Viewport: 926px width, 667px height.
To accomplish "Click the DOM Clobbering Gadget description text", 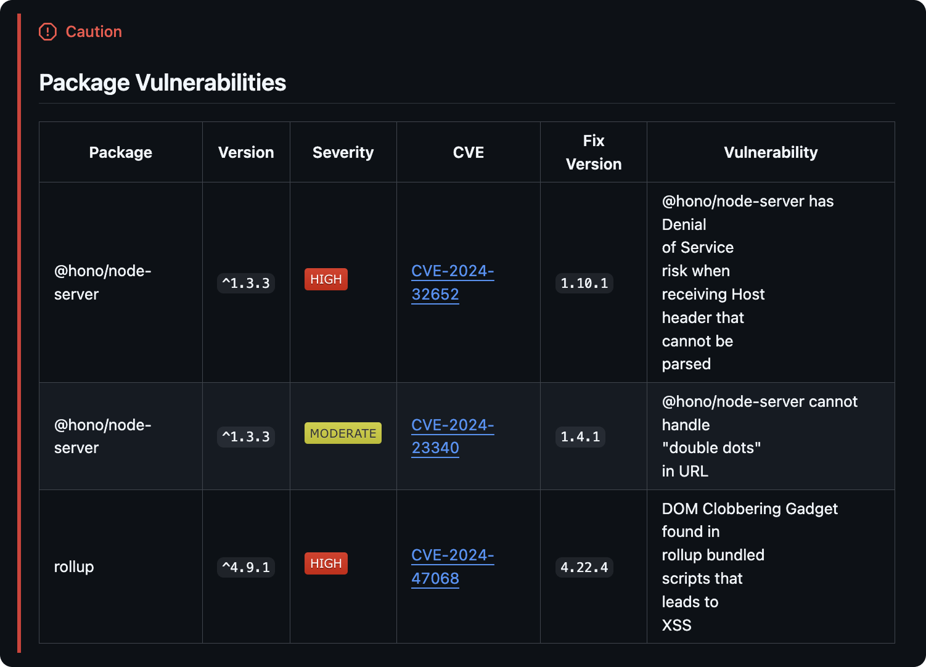I will coord(749,509).
